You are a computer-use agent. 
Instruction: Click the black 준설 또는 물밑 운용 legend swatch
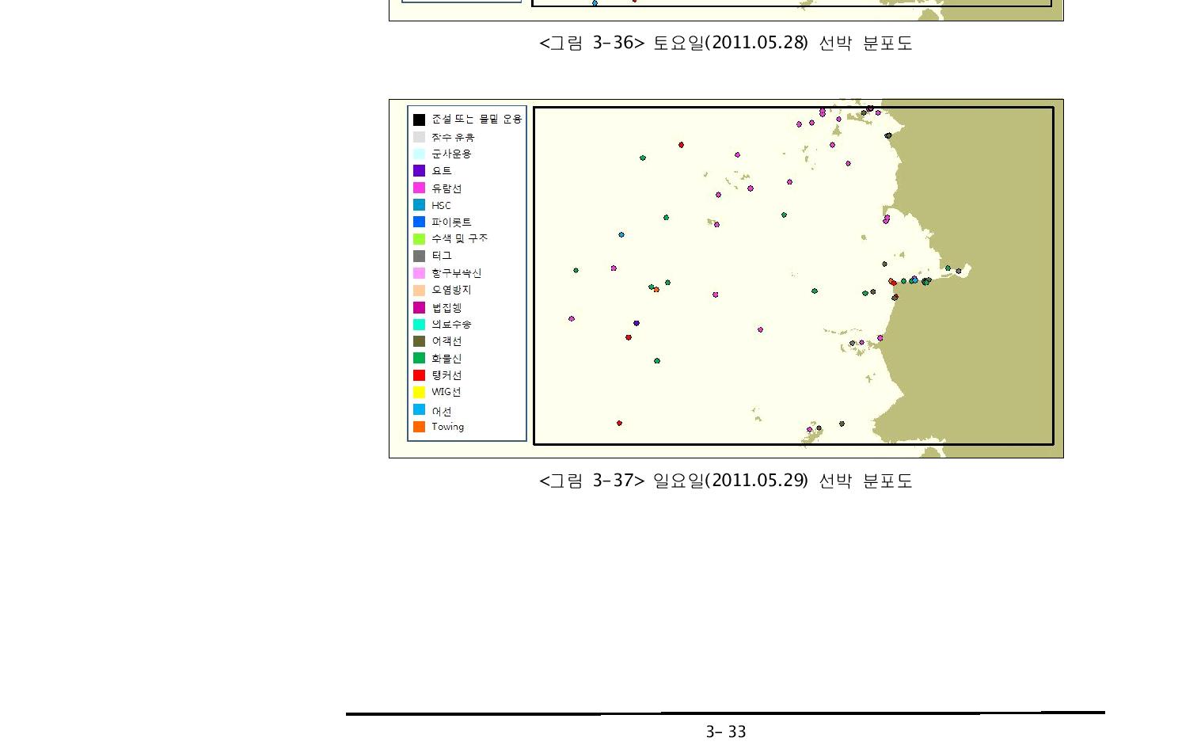pyautogui.click(x=419, y=120)
